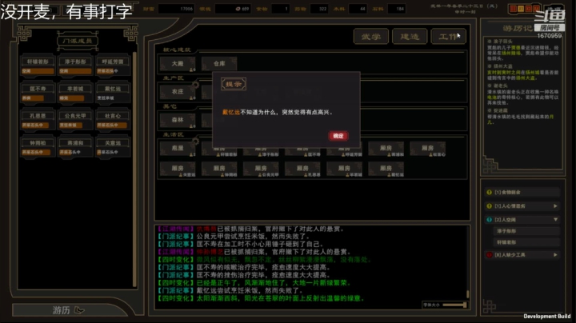This screenshot has height=323, width=576.
Task: Click the 厢房 room assigned to 杜言心
Action: [427, 150]
